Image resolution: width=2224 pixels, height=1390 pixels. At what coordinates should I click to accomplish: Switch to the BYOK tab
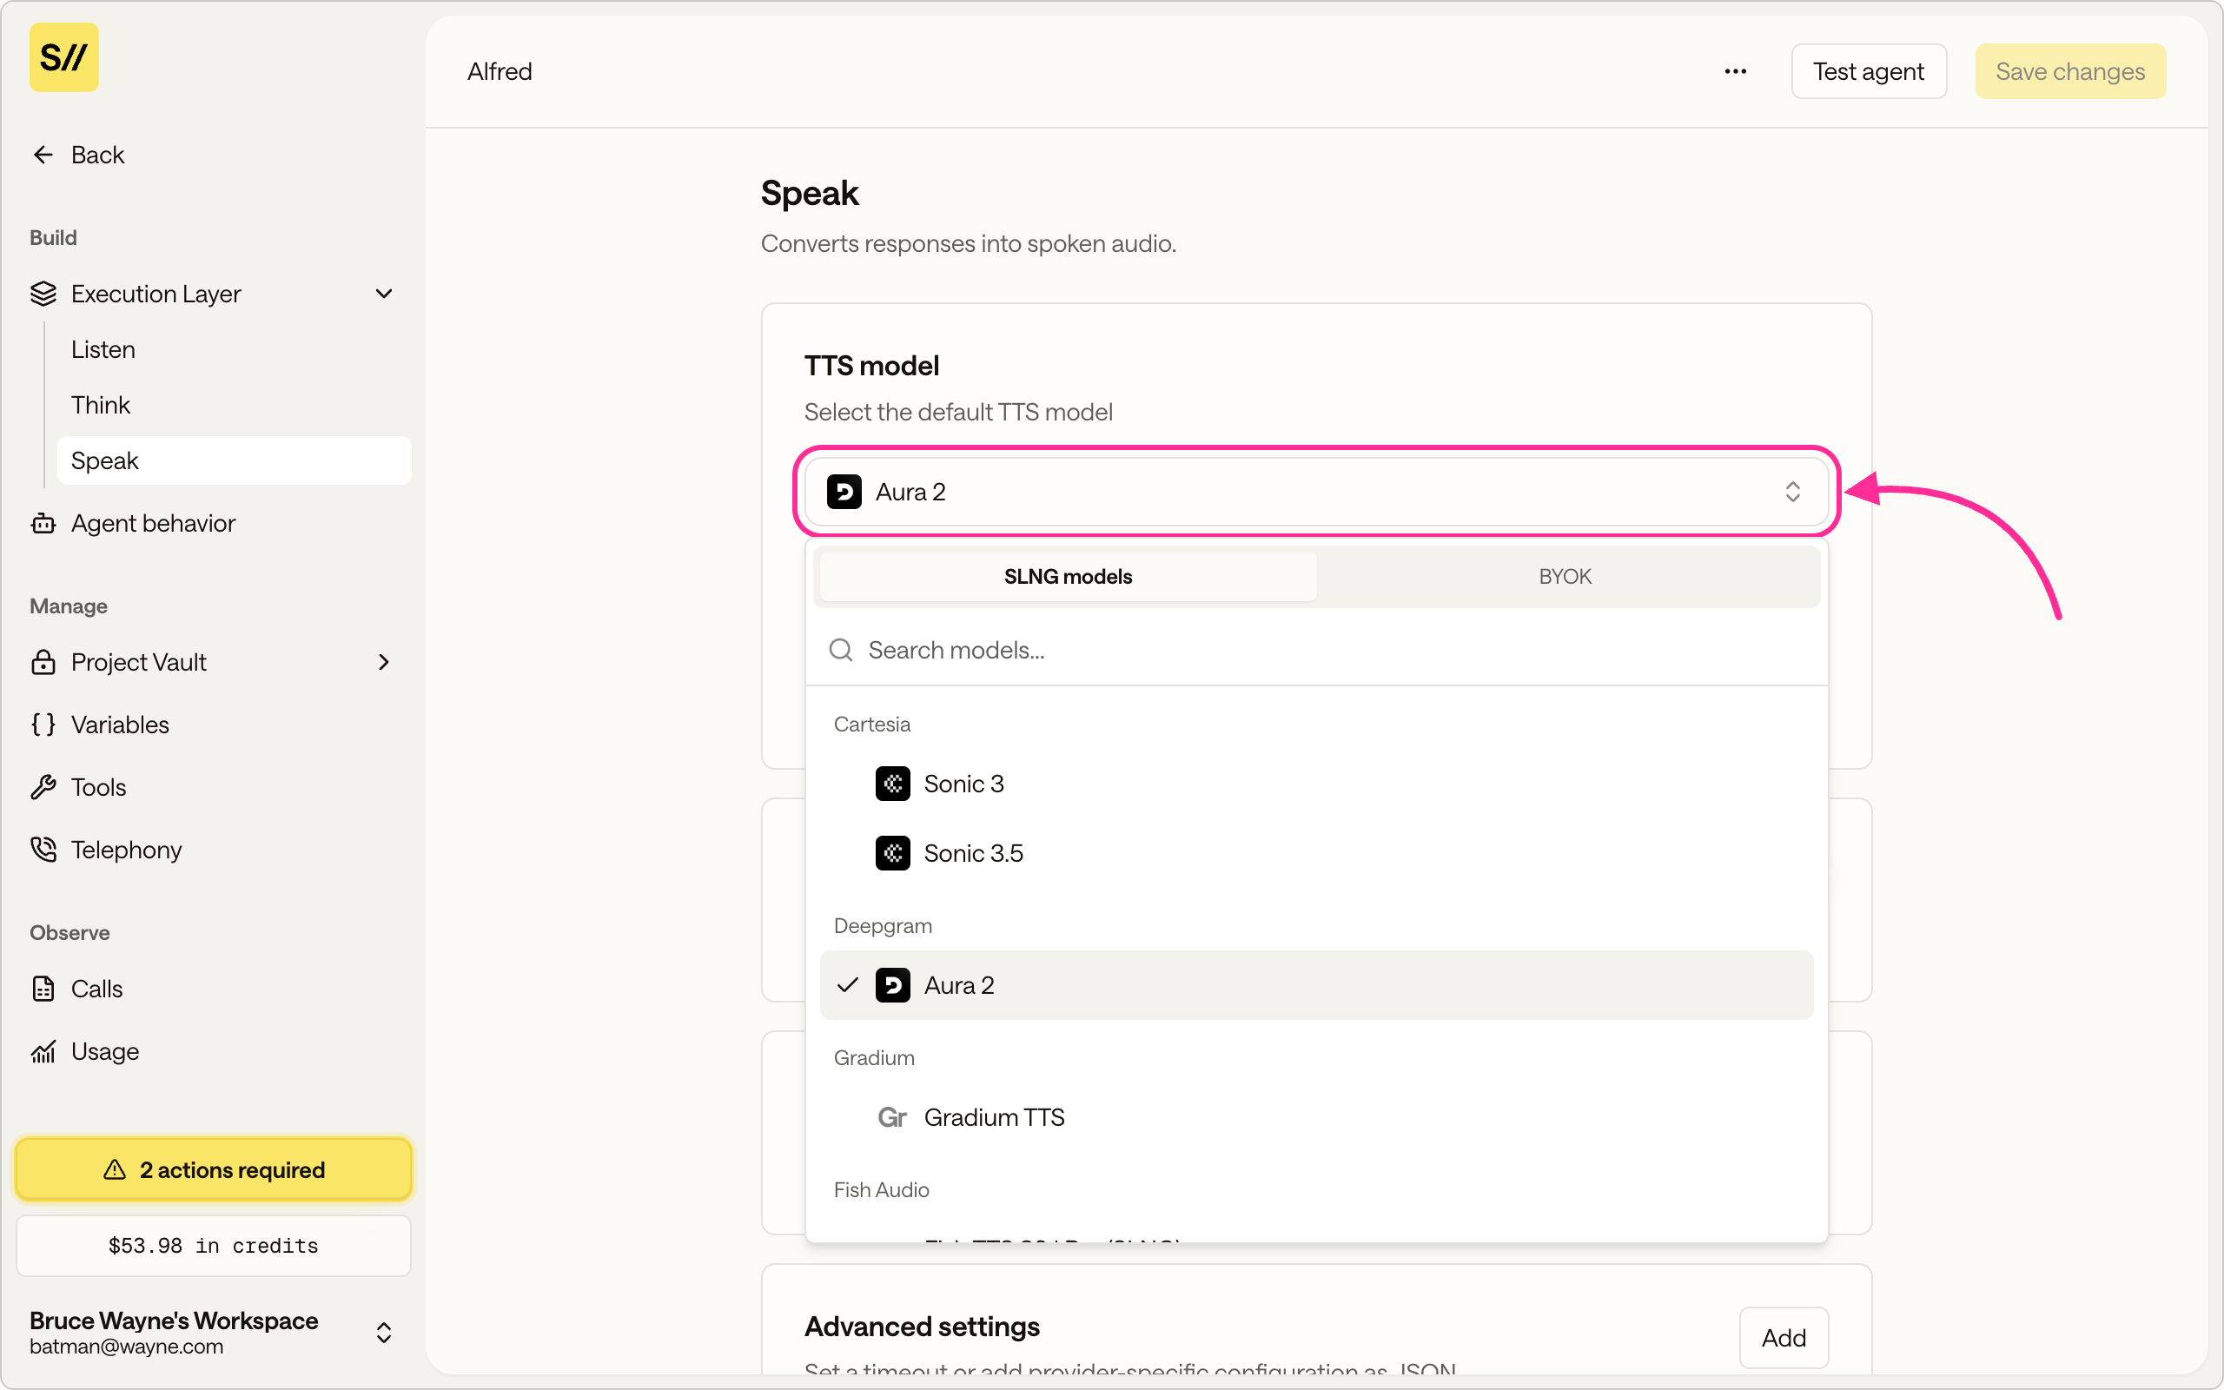(x=1565, y=576)
